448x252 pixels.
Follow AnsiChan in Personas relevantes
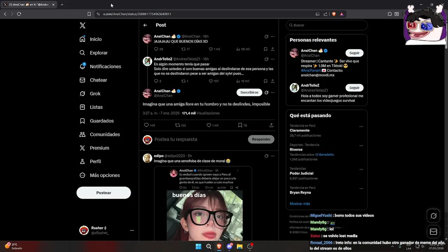[x=354, y=53]
